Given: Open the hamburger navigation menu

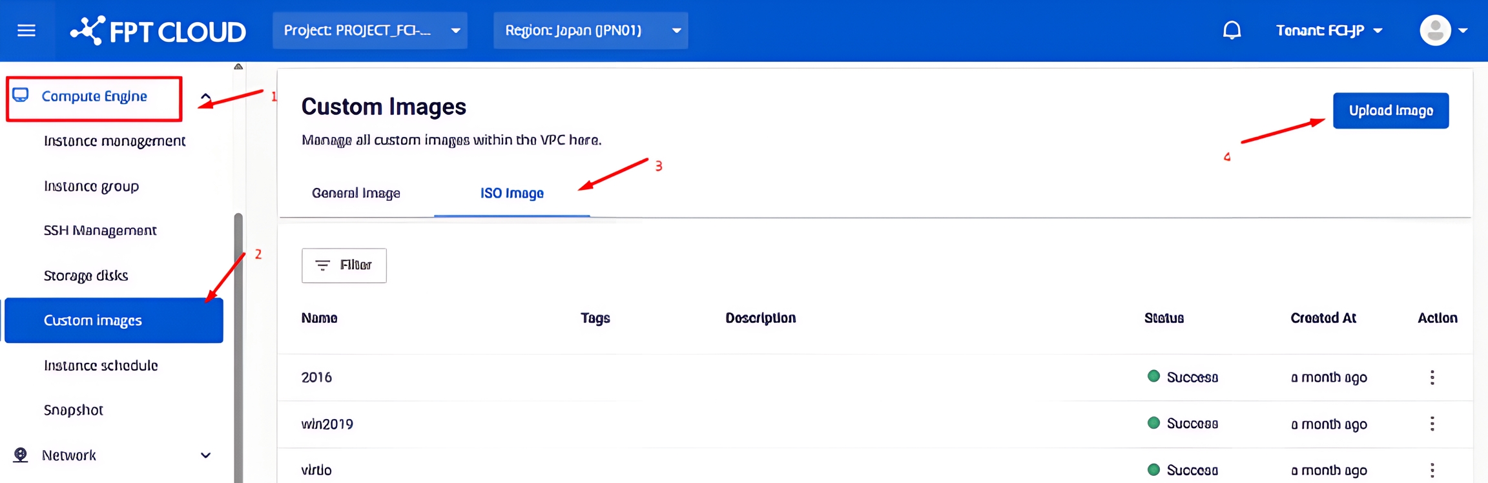Looking at the screenshot, I should pos(26,30).
